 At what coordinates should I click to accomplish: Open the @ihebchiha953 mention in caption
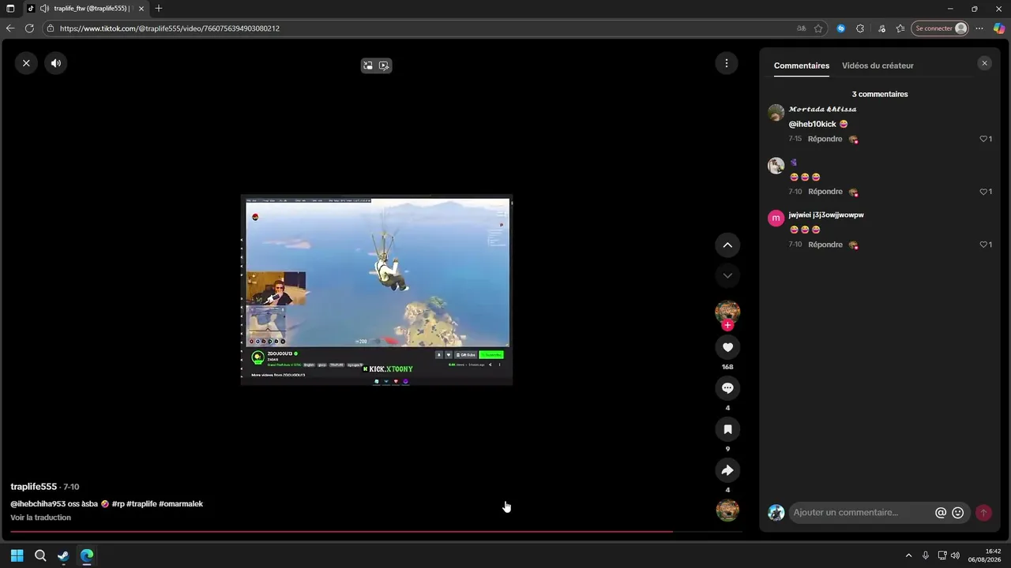(38, 504)
